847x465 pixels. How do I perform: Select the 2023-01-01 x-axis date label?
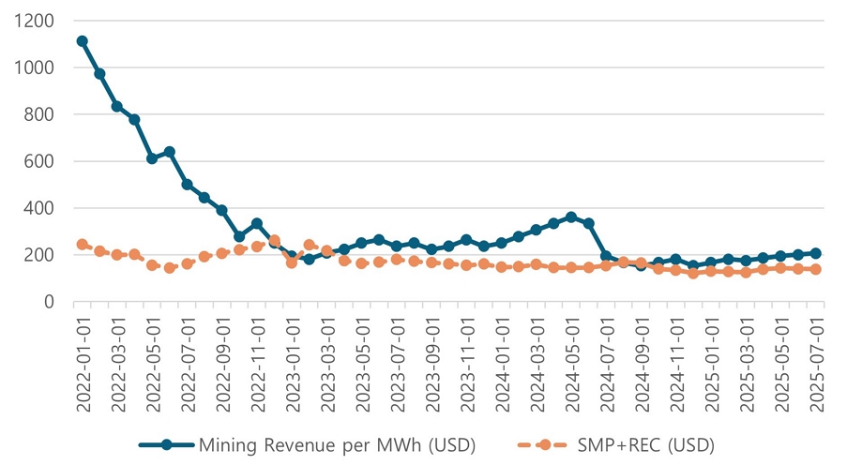(x=292, y=359)
